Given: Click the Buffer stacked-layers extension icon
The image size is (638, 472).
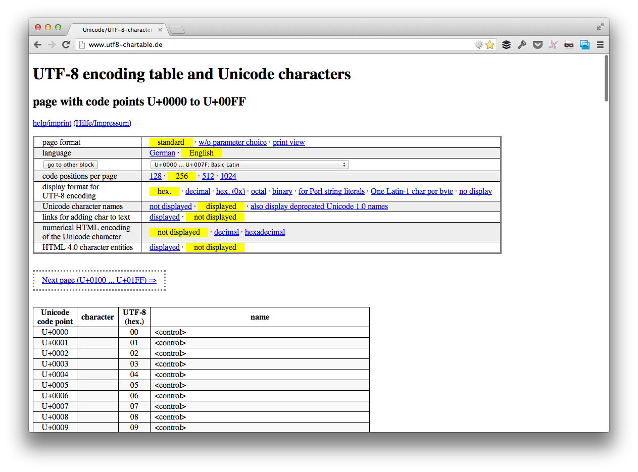Looking at the screenshot, I should 506,45.
